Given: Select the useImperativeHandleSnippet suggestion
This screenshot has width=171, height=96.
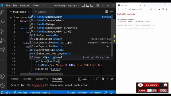Looking at the screenshot, I should [x=71, y=43].
